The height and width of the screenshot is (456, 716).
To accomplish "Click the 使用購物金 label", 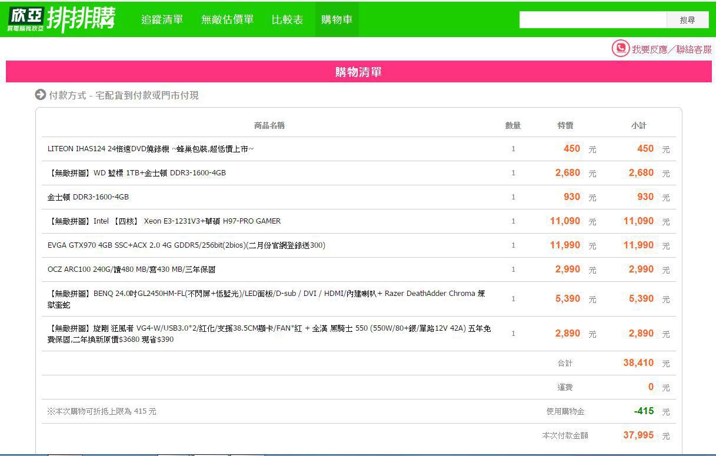I will [x=565, y=412].
